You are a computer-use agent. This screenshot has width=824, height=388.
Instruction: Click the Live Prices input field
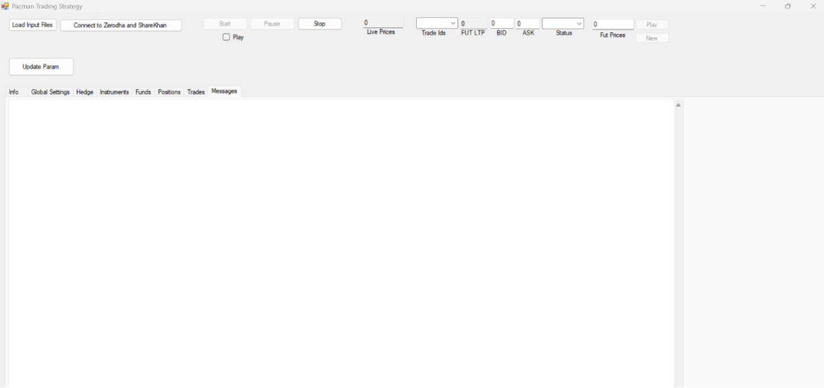tap(382, 23)
